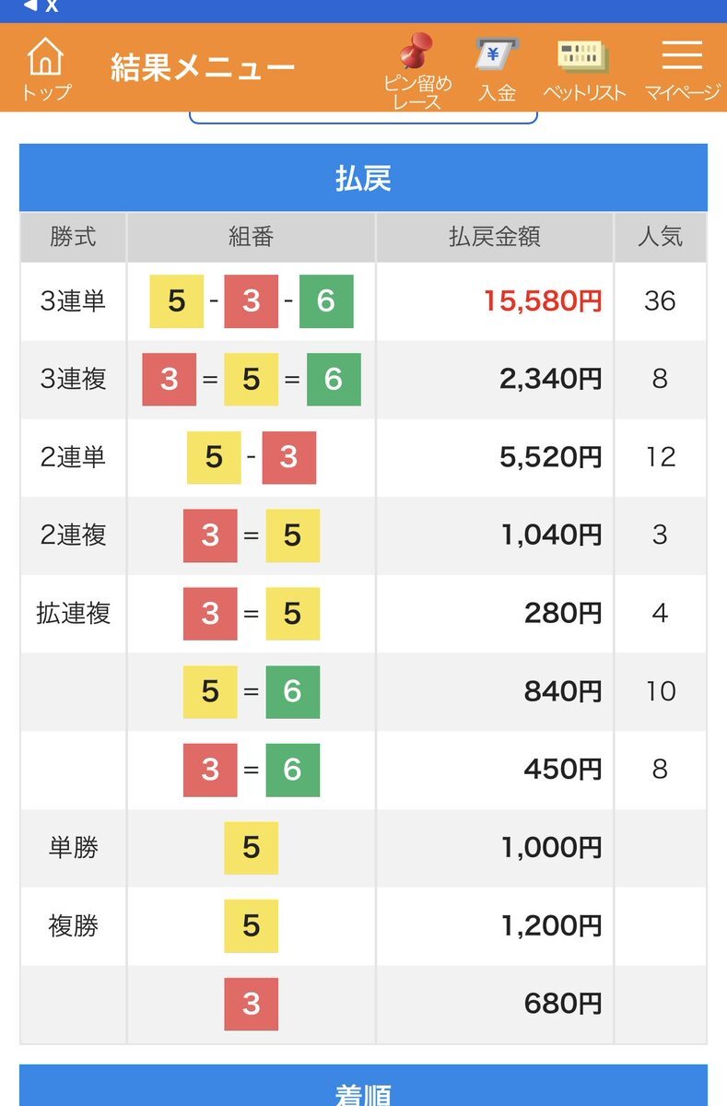Tap the yellow 5 box in 単勝 row

coord(252,848)
